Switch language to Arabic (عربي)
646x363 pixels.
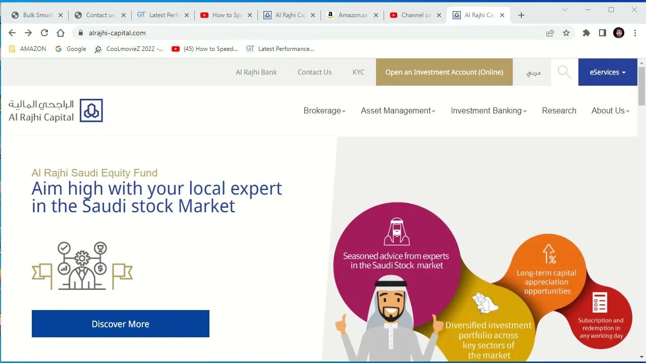pyautogui.click(x=533, y=72)
